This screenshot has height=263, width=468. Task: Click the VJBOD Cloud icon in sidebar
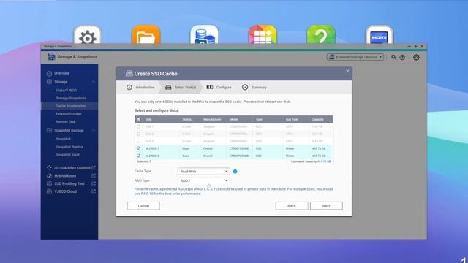49,191
